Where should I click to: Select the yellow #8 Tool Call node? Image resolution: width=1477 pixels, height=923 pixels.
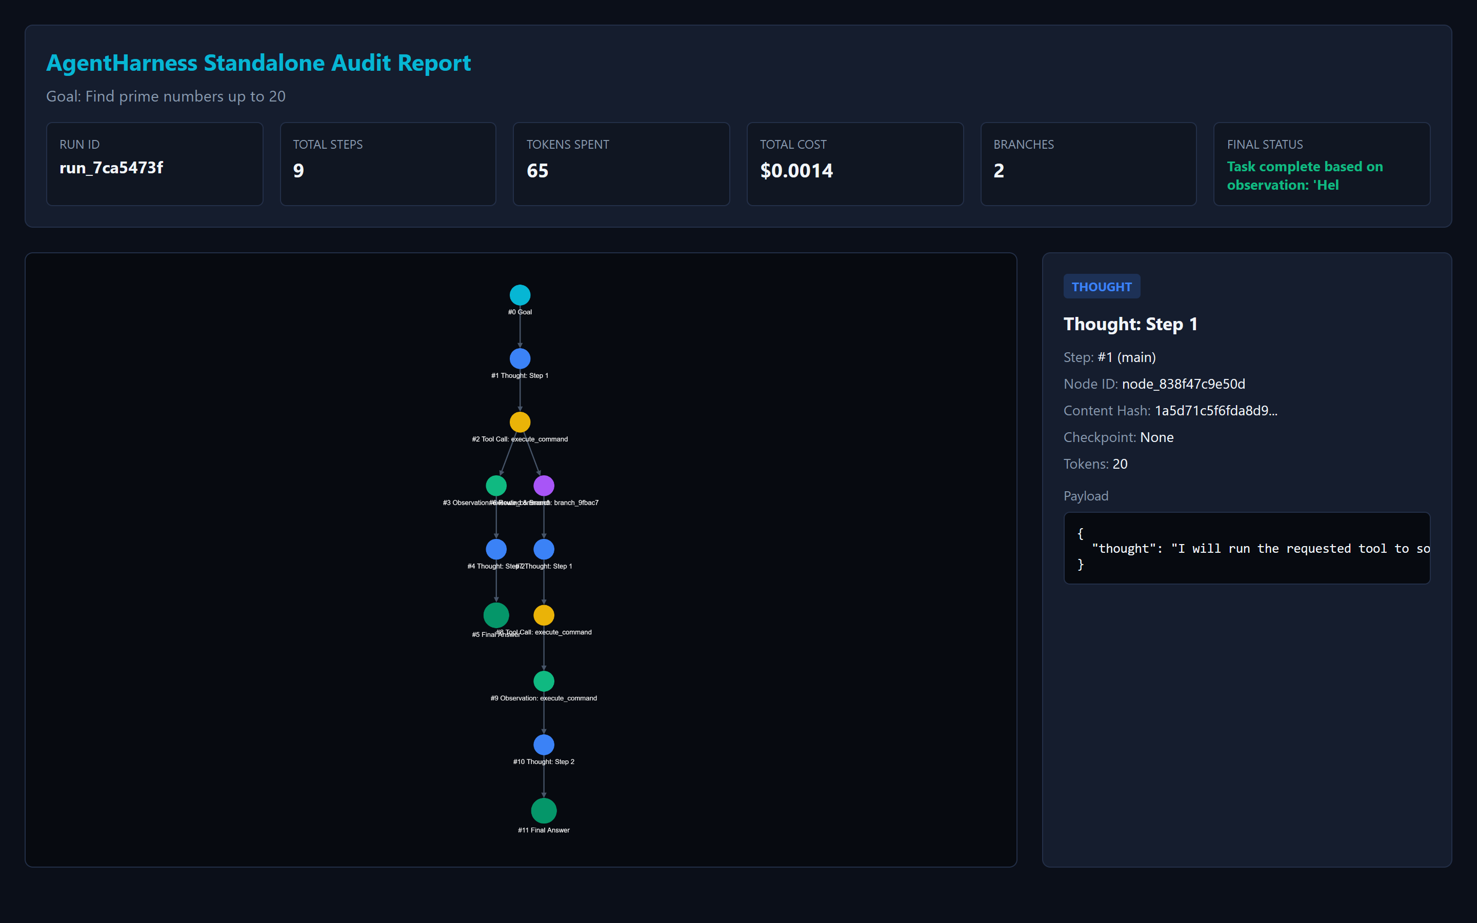(x=544, y=615)
